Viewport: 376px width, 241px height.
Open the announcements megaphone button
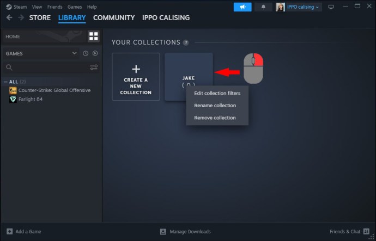click(242, 7)
